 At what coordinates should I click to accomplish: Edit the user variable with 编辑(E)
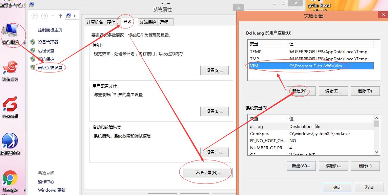point(333,91)
